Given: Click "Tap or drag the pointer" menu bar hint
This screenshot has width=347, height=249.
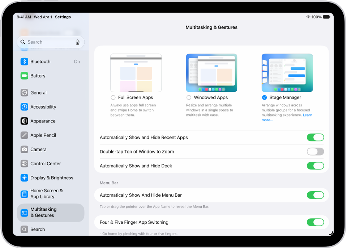Looking at the screenshot, I should (x=154, y=206).
